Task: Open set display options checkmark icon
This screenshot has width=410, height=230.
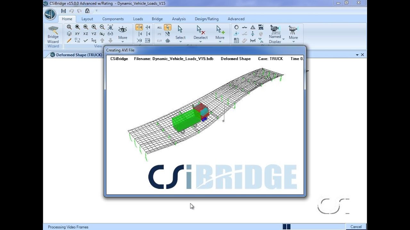Action: (x=86, y=41)
